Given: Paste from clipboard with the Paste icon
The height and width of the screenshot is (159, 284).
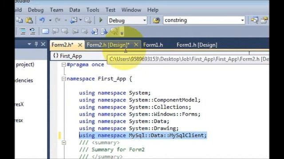Looking at the screenshot, I should click(x=29, y=20).
